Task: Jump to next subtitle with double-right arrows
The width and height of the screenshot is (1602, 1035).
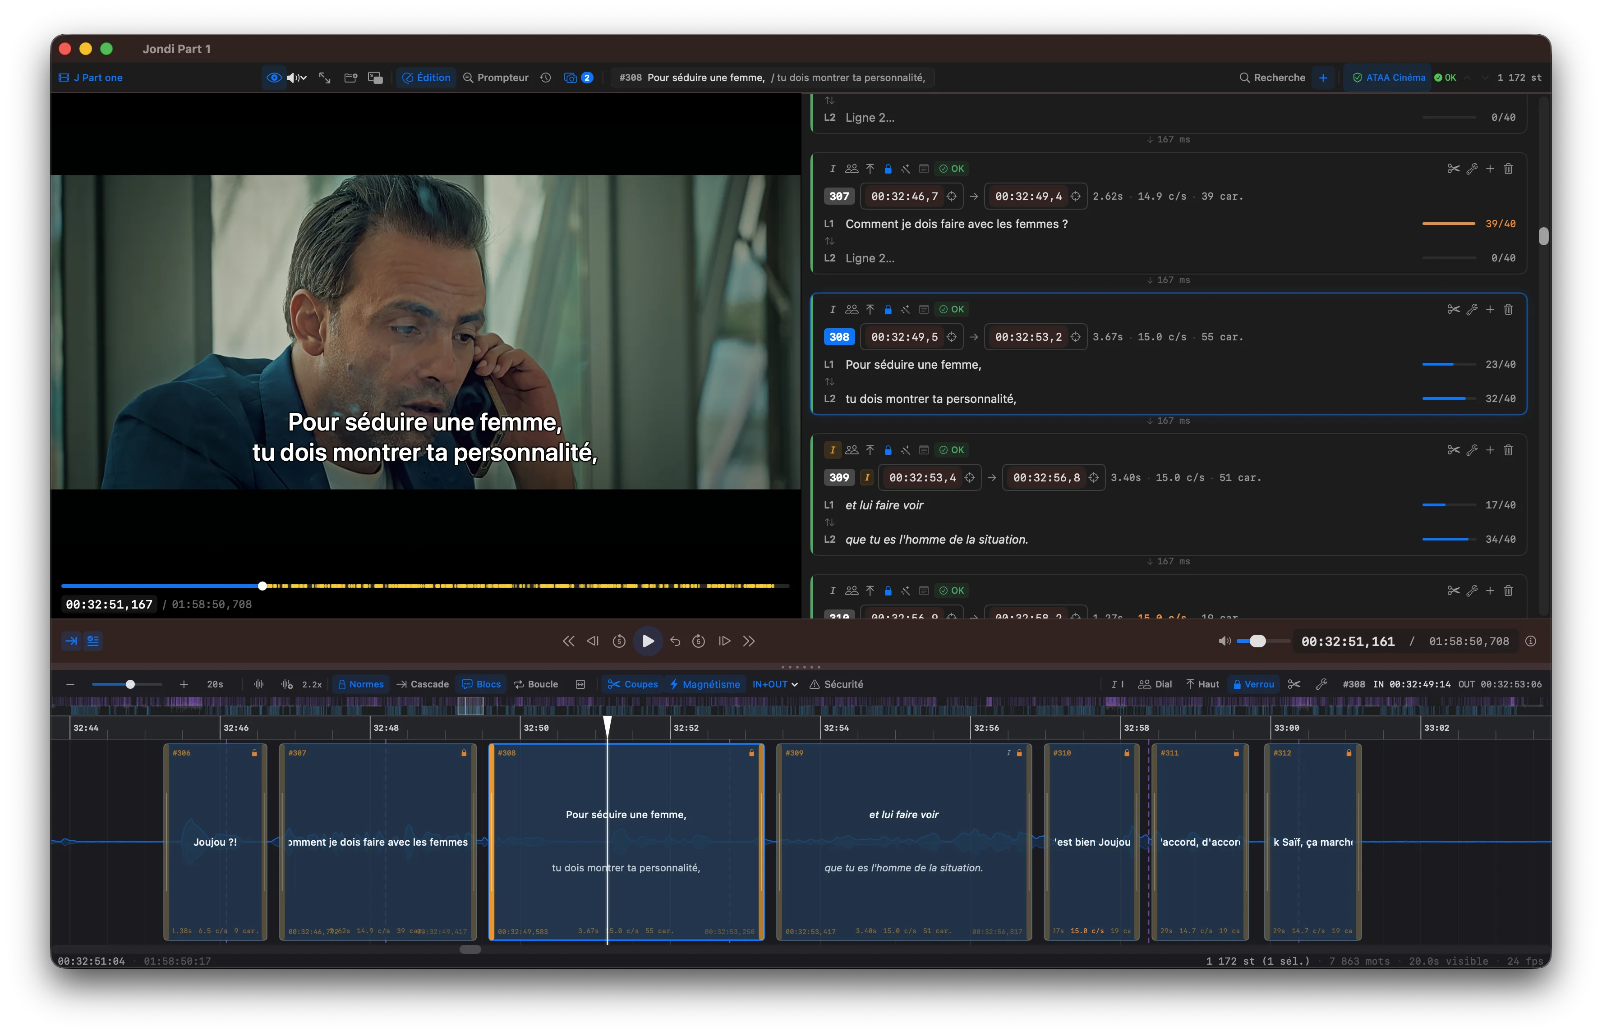Action: 748,641
